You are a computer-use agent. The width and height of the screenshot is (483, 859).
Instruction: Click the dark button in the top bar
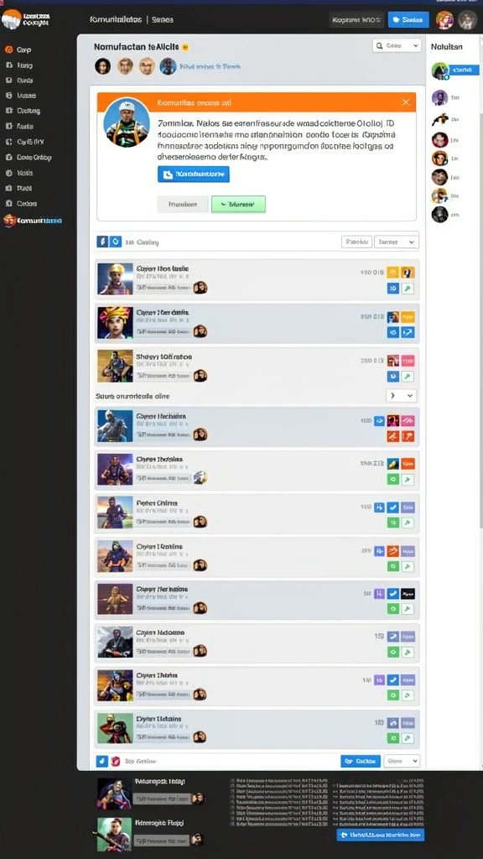pyautogui.click(x=356, y=20)
